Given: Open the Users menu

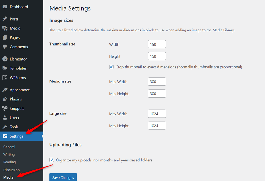Looking at the screenshot, I should (x=14, y=118).
